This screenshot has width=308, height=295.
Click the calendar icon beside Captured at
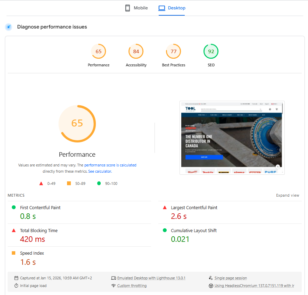coord(16,278)
